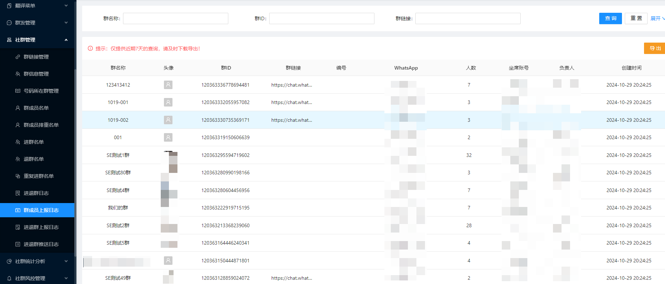
Task: Click the orange 导出 export button
Action: click(x=655, y=48)
